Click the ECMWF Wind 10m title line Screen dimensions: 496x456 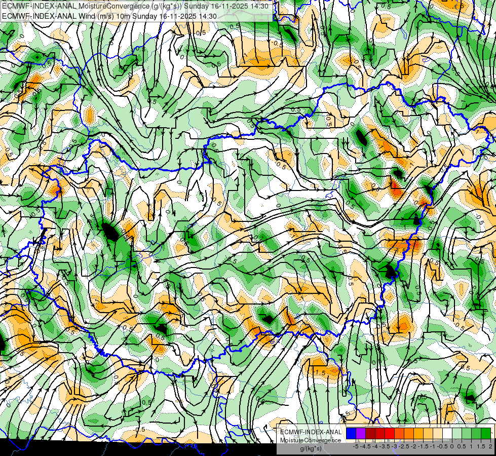(x=109, y=16)
